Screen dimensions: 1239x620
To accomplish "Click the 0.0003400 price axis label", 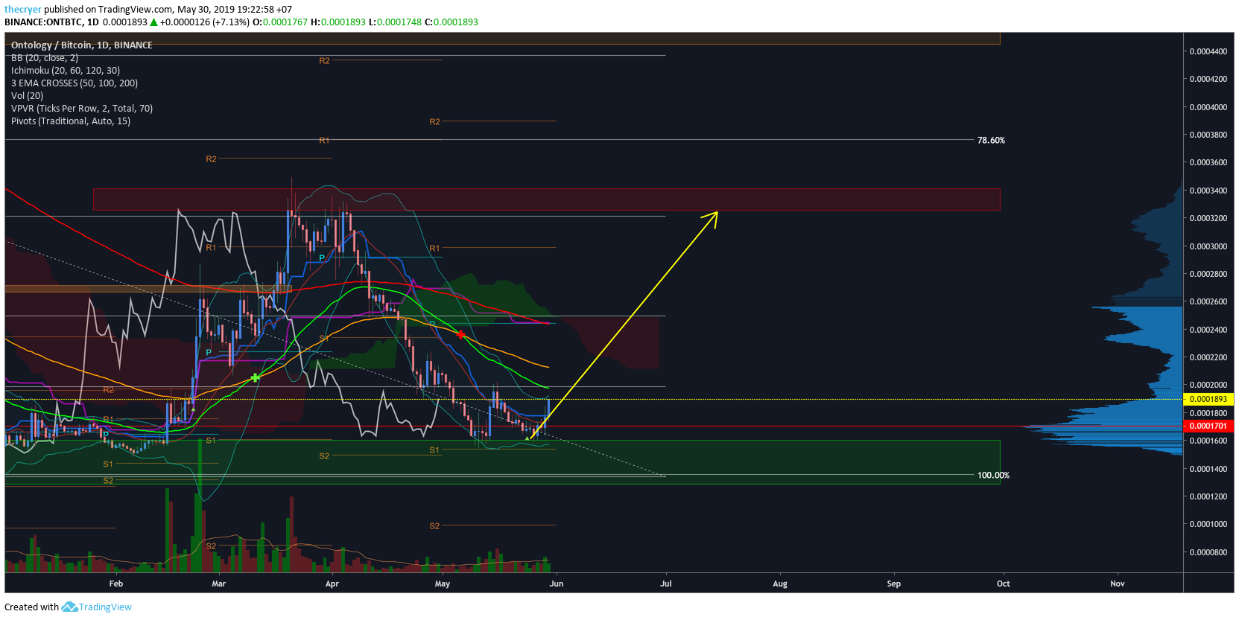I will (x=1208, y=191).
